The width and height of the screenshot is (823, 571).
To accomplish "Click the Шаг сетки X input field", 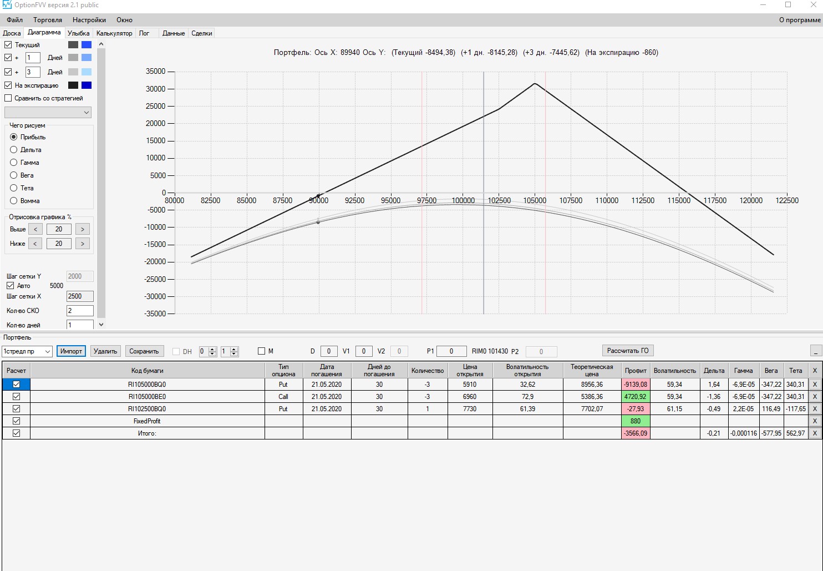I will [80, 296].
